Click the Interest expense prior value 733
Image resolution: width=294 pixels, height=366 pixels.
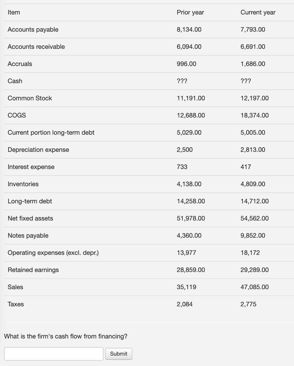[x=182, y=167]
